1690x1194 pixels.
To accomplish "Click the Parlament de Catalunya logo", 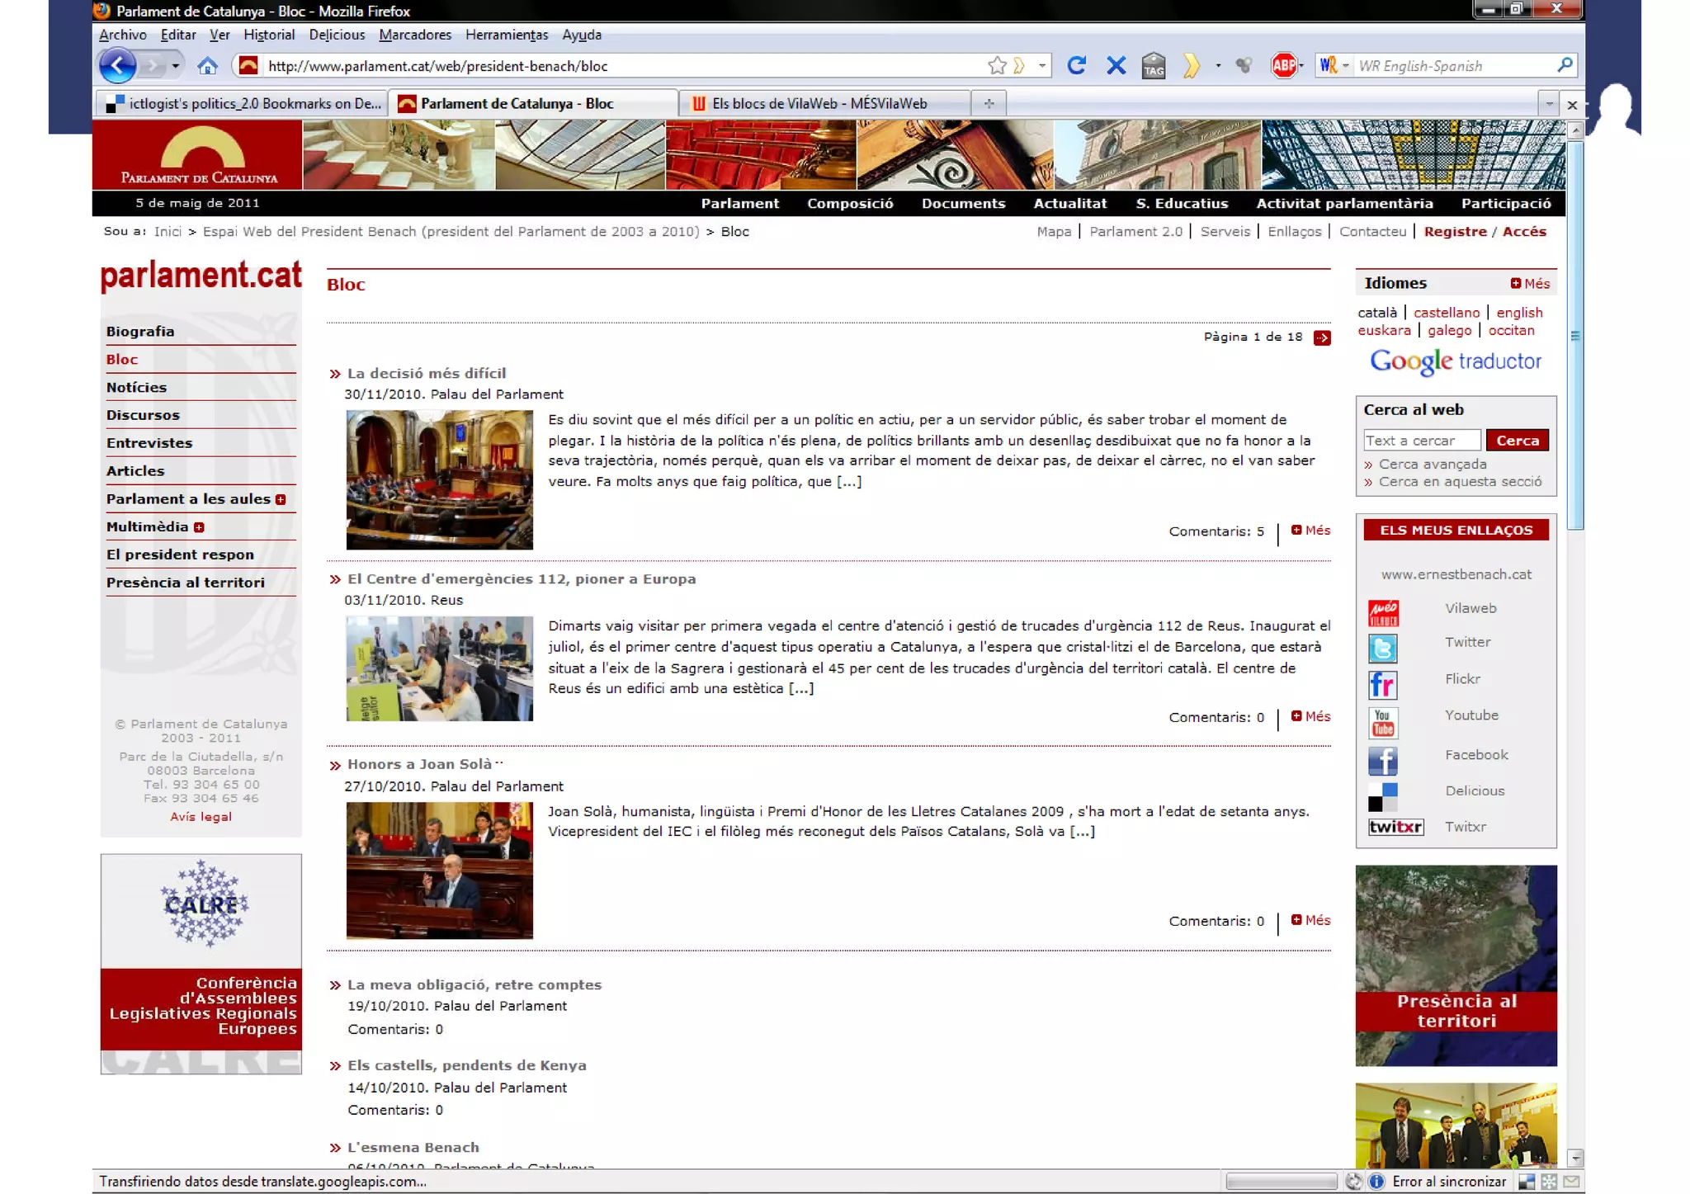I will [198, 155].
